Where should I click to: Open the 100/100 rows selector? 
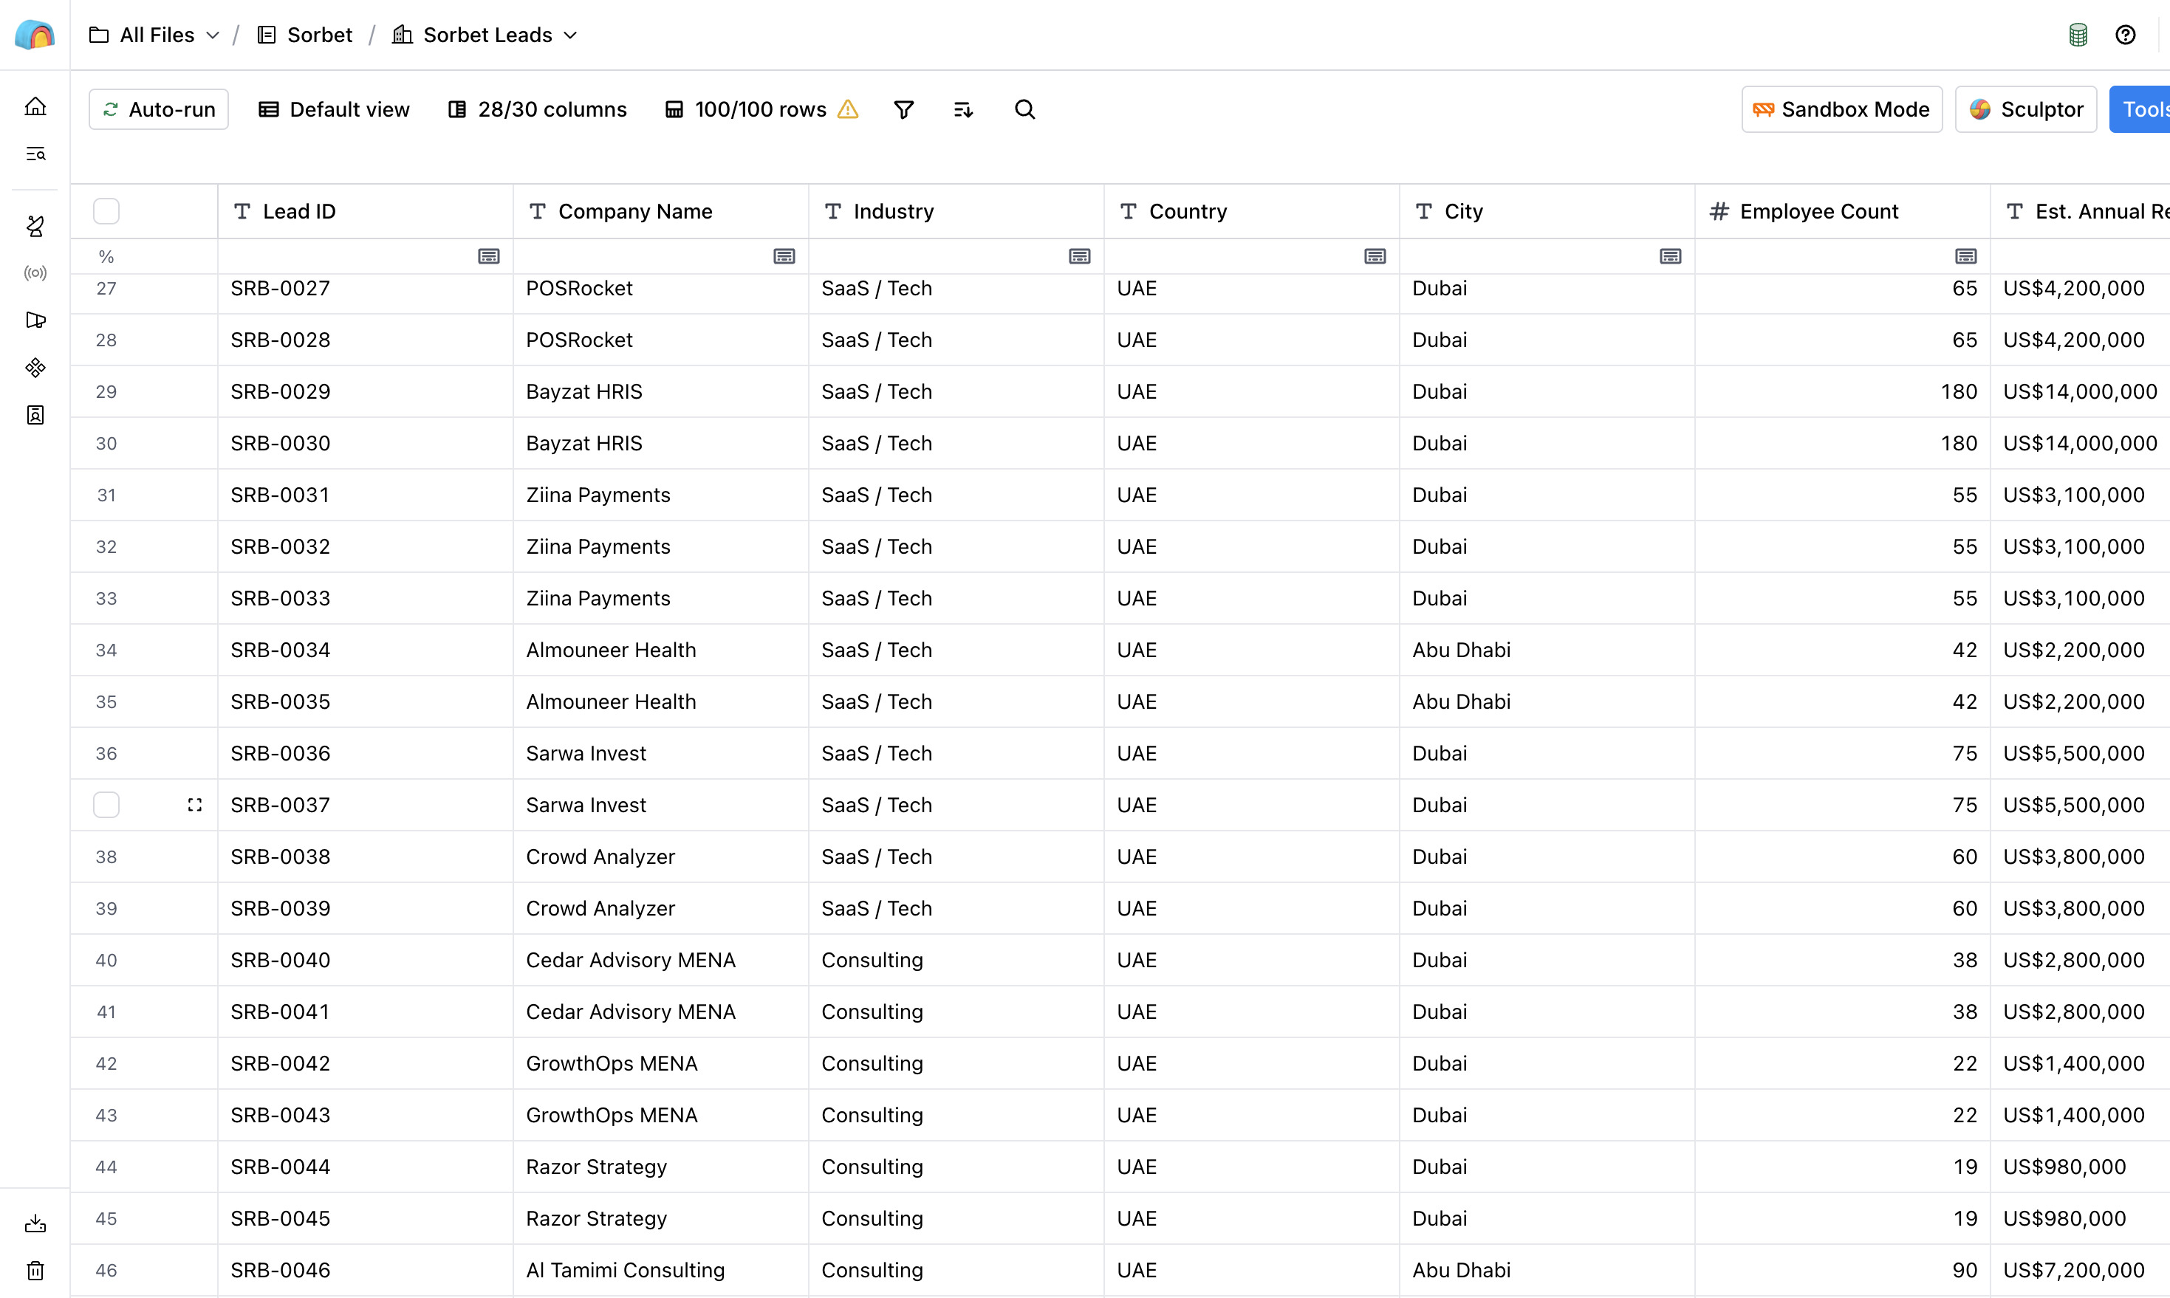pos(747,109)
